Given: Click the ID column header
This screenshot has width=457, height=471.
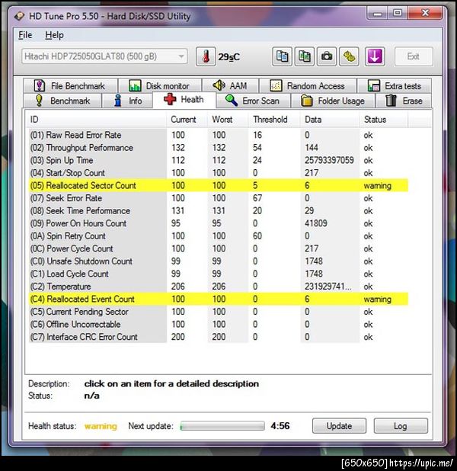Looking at the screenshot, I should click(x=97, y=120).
